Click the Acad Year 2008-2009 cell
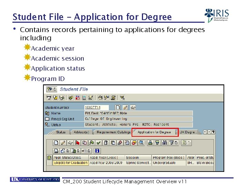The image size is (248, 186). [x=107, y=163]
